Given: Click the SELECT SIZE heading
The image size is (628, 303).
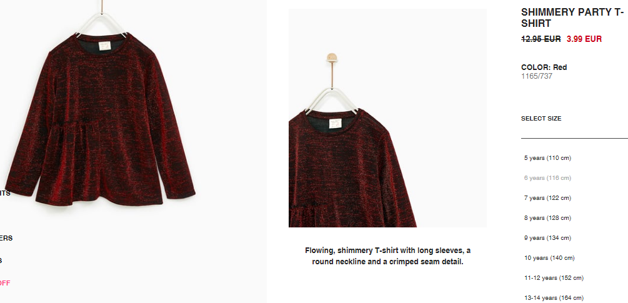Looking at the screenshot, I should [541, 119].
